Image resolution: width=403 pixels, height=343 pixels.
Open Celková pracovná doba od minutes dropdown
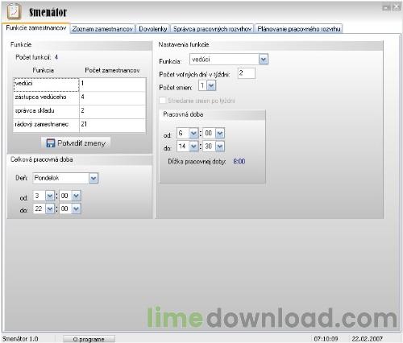pos(76,196)
